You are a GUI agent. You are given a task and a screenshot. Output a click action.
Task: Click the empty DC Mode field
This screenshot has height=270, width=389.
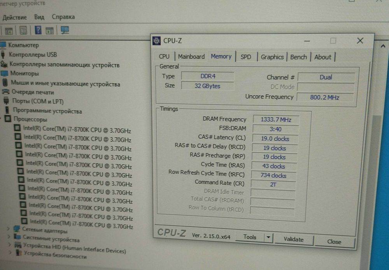pyautogui.click(x=326, y=87)
